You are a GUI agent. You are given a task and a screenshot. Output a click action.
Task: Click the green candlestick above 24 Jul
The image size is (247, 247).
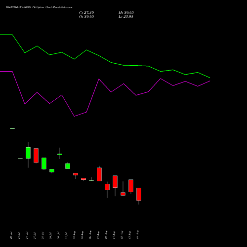pos(28,153)
